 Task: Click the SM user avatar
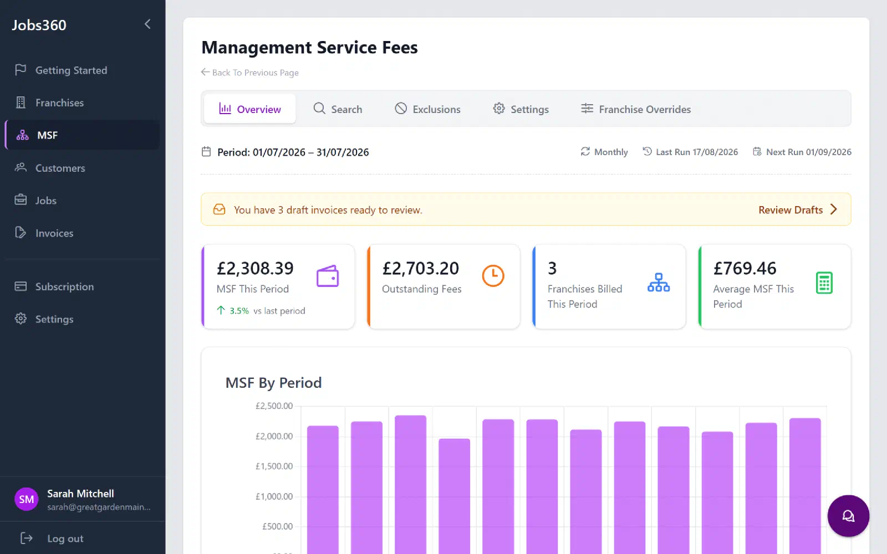point(26,499)
